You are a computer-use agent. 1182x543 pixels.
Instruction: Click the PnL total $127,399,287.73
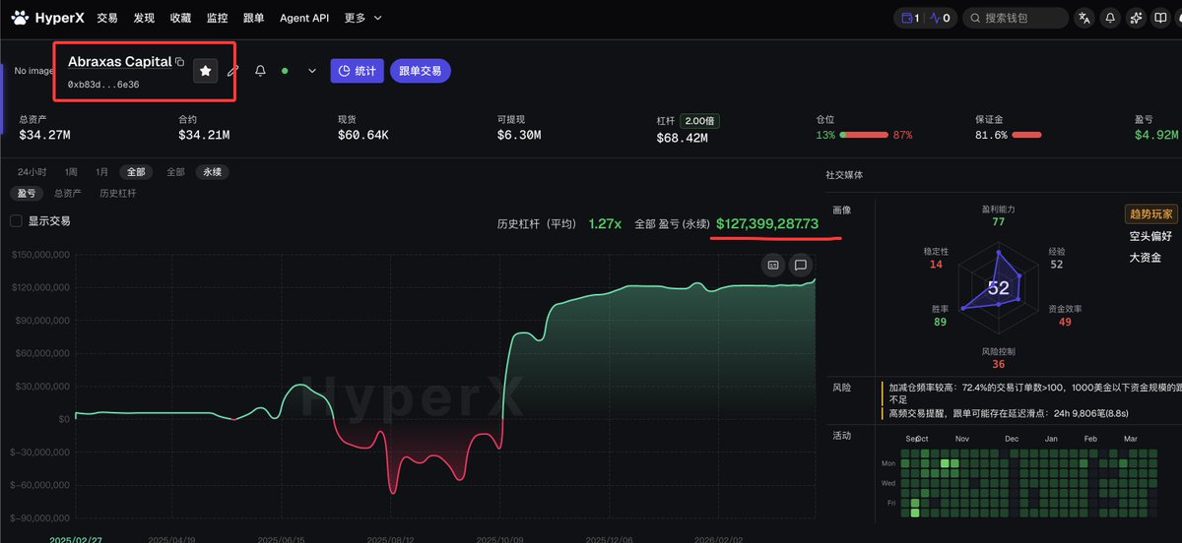[767, 223]
